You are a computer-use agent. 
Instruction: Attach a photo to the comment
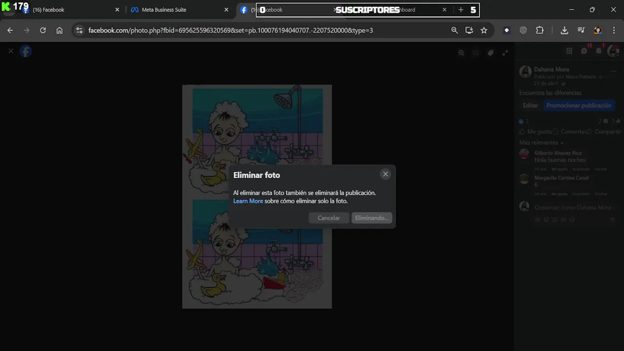coord(554,220)
